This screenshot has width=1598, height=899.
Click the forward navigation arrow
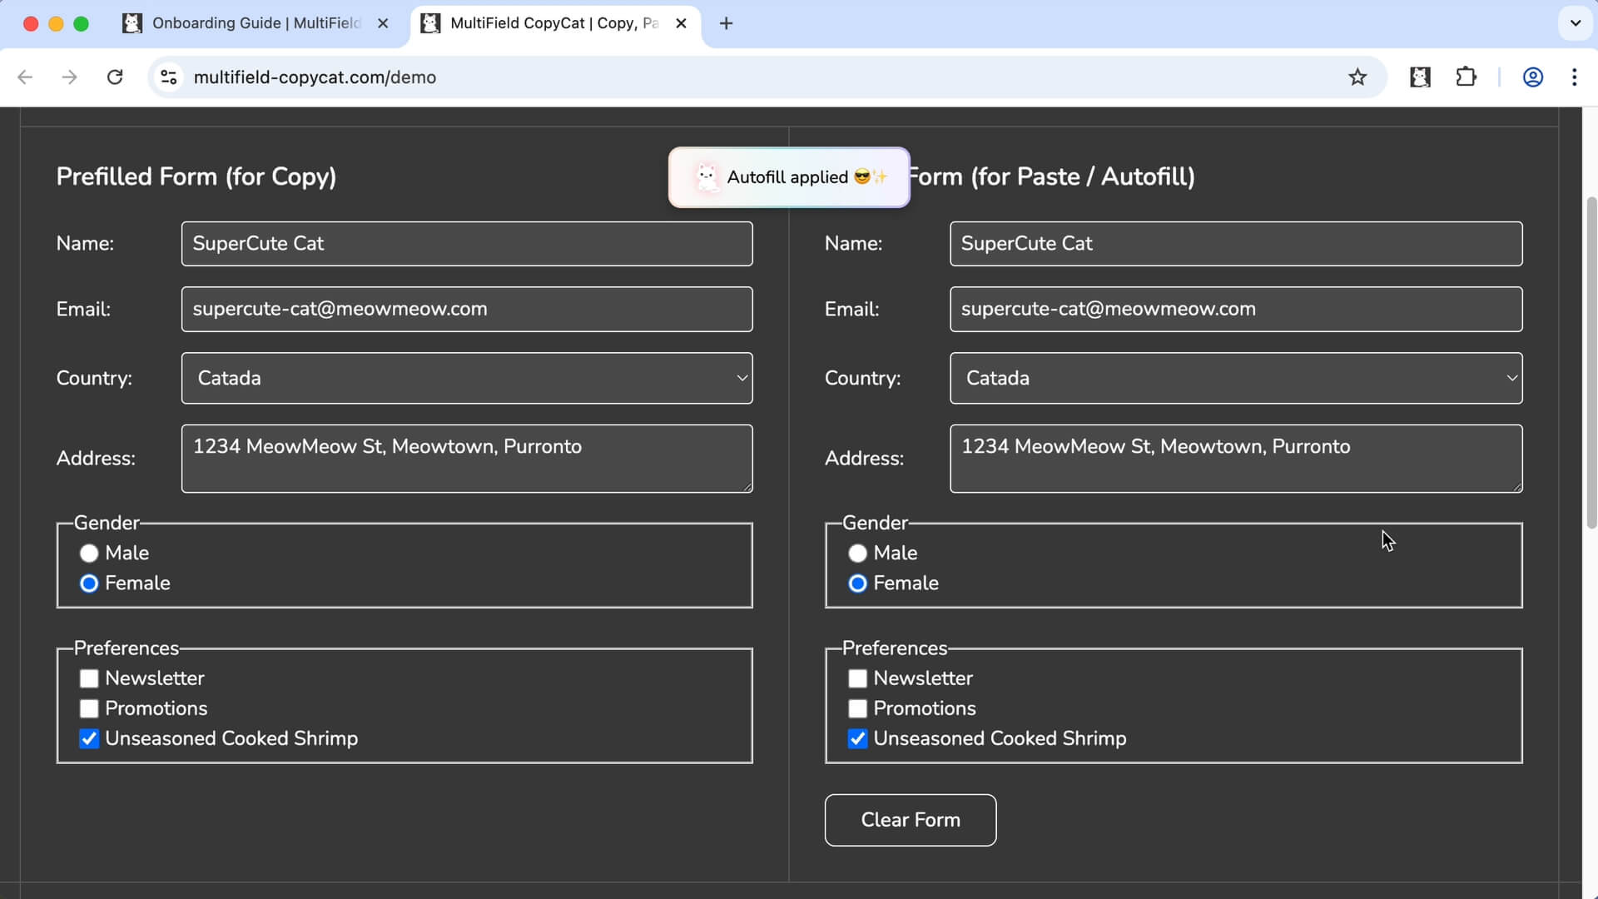[70, 77]
